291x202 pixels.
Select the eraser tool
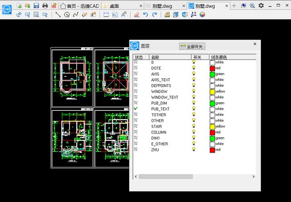point(137,14)
